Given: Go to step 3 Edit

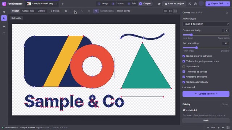Looking at the screenshot, I should [132, 4].
